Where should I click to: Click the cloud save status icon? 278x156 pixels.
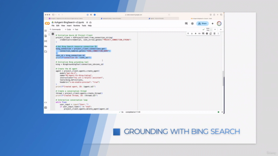pyautogui.click(x=90, y=23)
